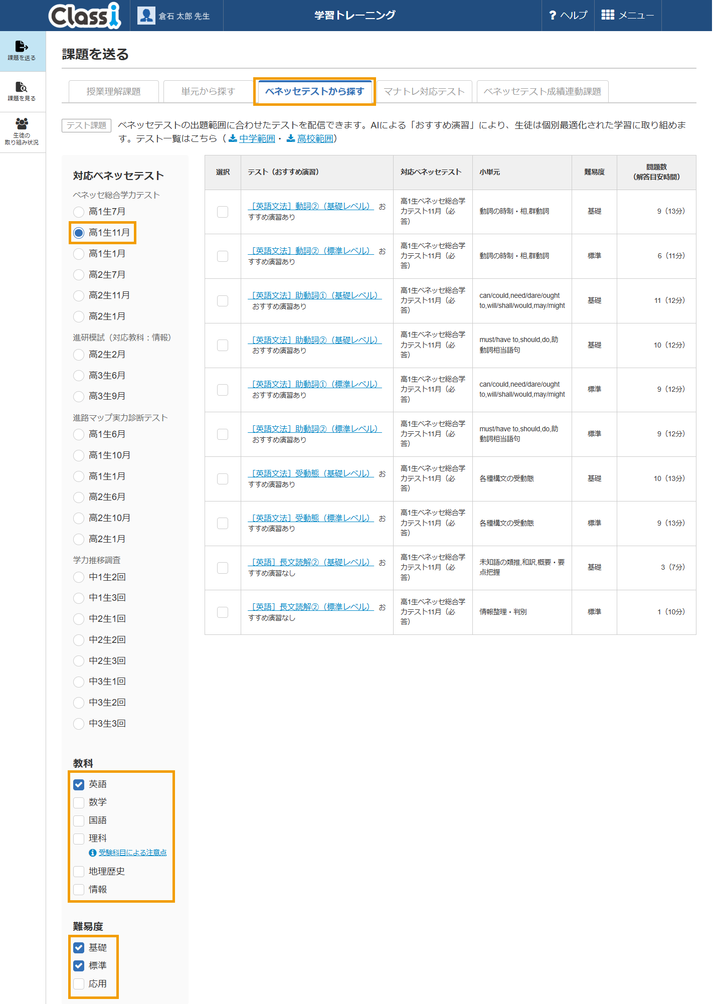This screenshot has height=1004, width=713.
Task: Switch to 授業理解課題 tab
Action: (113, 91)
